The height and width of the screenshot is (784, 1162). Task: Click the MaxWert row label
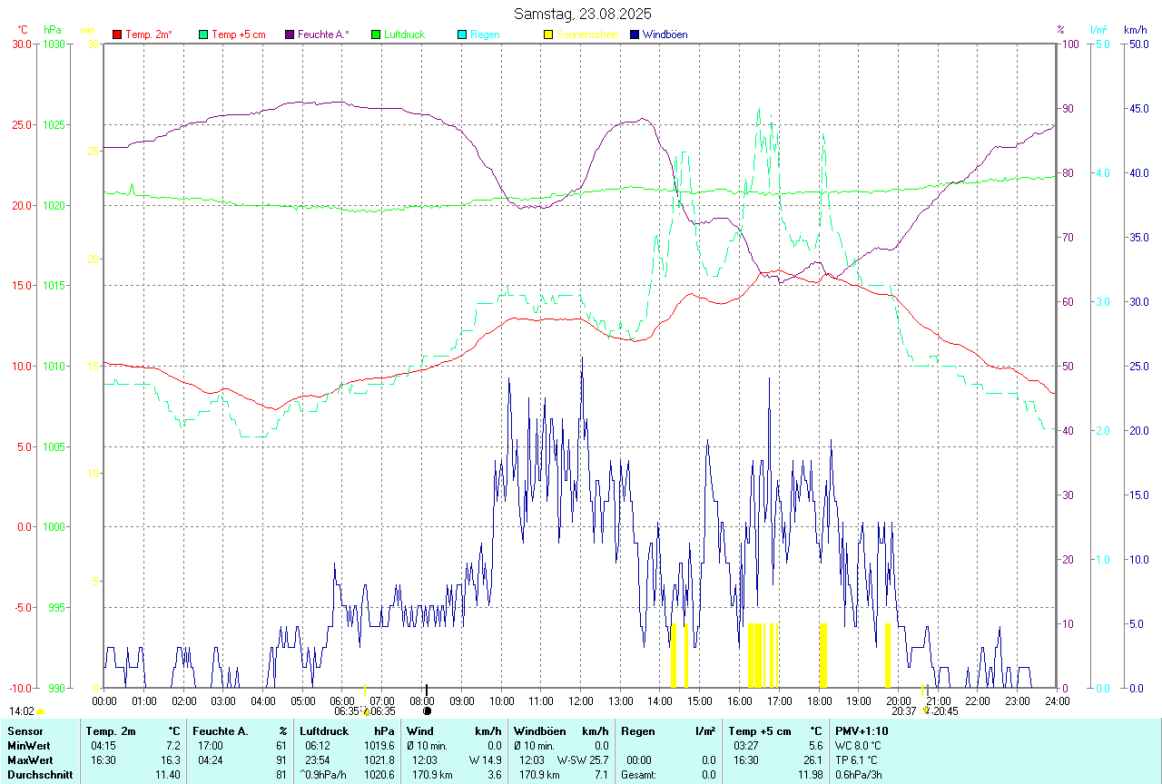tap(28, 760)
